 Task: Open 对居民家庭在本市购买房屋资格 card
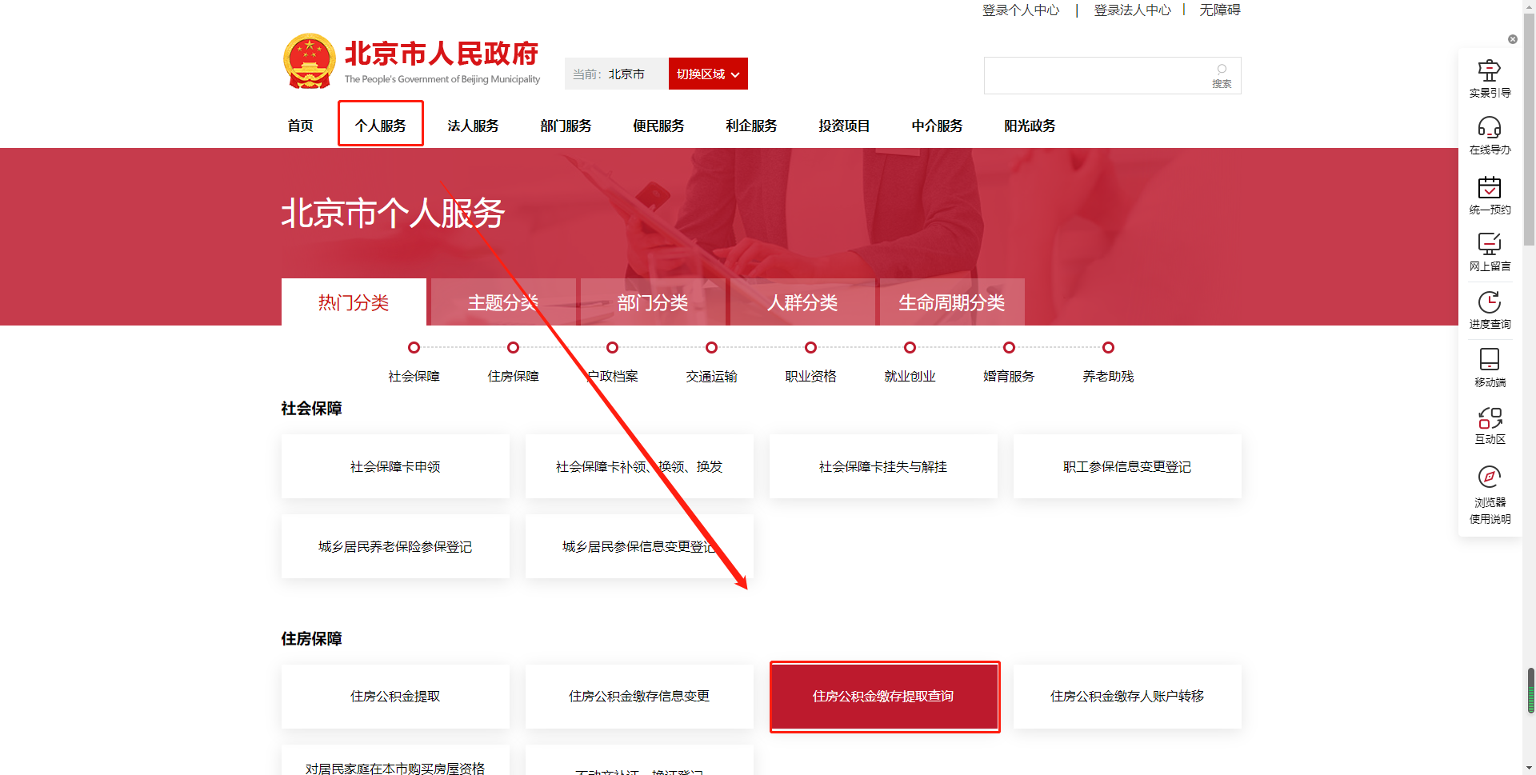[x=395, y=761]
